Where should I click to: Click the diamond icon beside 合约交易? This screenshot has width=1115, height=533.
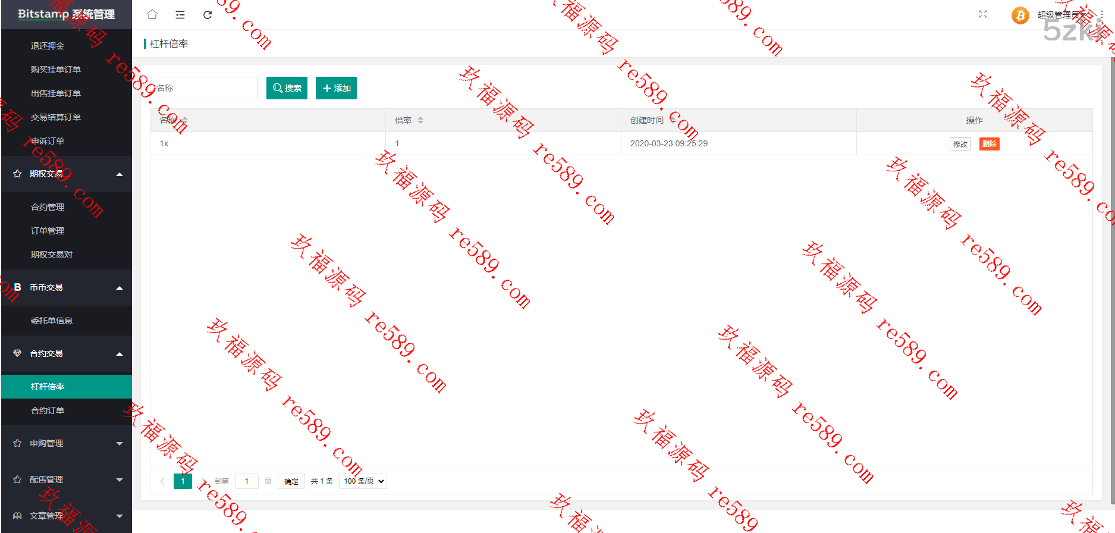coord(17,353)
